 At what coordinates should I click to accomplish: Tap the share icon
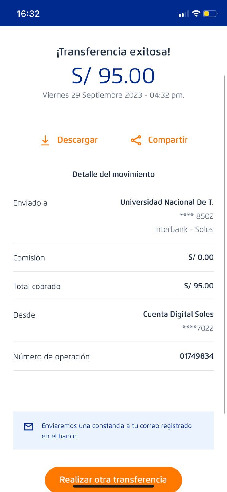pyautogui.click(x=136, y=140)
